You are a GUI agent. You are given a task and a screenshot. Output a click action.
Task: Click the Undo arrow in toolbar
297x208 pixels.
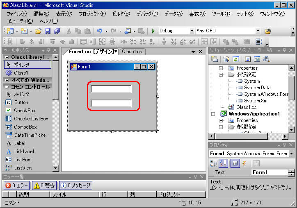pyautogui.click(x=99, y=31)
